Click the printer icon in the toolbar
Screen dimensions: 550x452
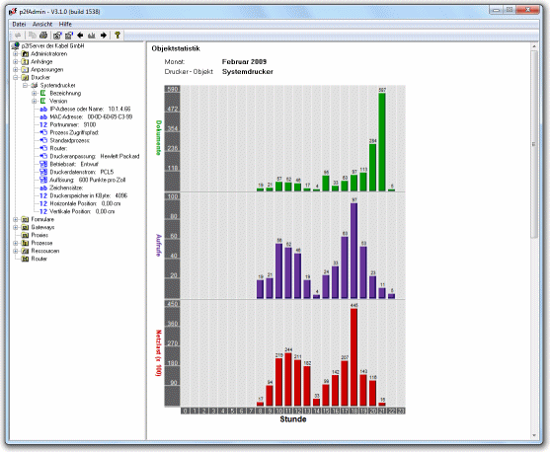click(43, 36)
